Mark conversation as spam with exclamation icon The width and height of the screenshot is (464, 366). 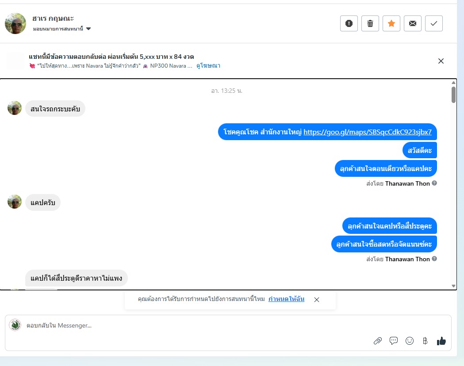(x=349, y=23)
